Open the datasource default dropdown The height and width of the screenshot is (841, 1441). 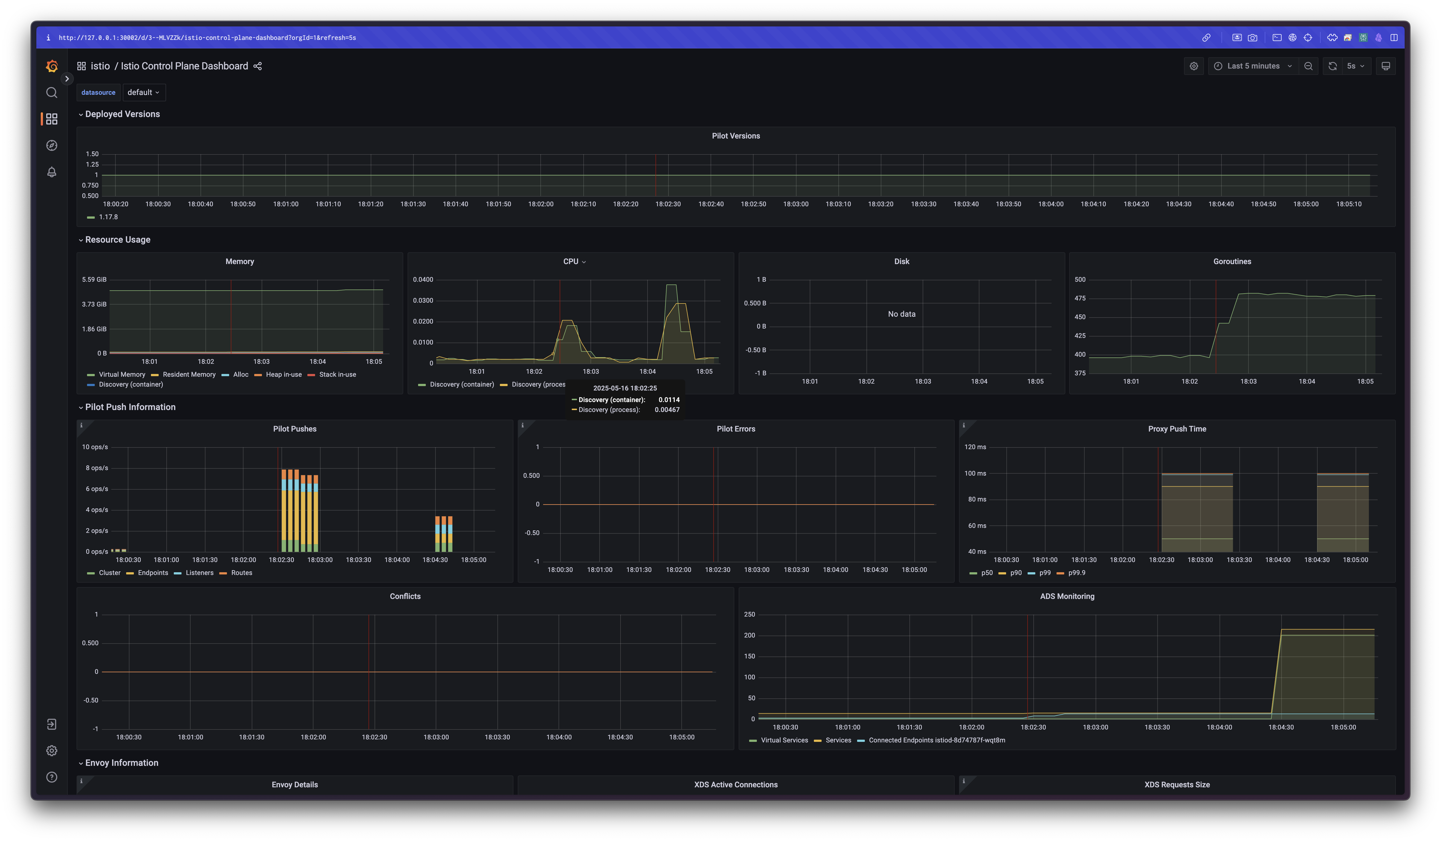pyautogui.click(x=143, y=93)
